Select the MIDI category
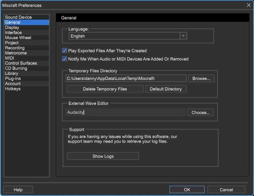This screenshot has width=254, height=196. [x=26, y=58]
